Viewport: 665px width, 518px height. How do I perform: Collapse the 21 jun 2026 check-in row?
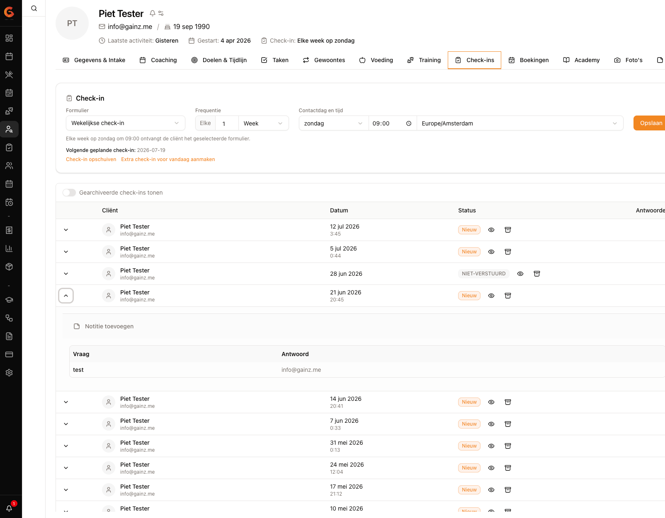pyautogui.click(x=66, y=296)
